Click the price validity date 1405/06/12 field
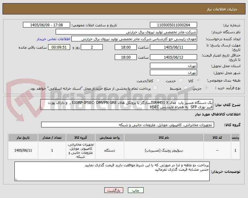The width and height of the screenshot is (248, 198). point(173,57)
